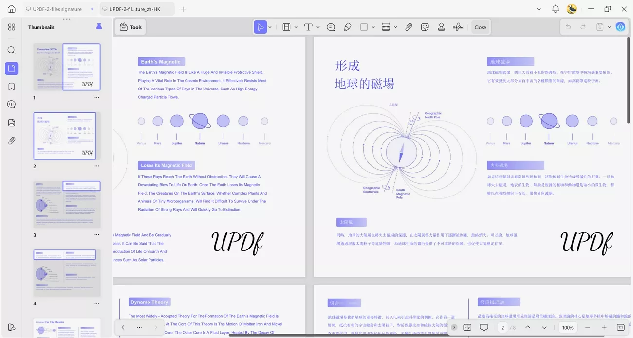Image resolution: width=633 pixels, height=338 pixels.
Task: Select the Text tool in the toolbar
Action: click(x=308, y=27)
